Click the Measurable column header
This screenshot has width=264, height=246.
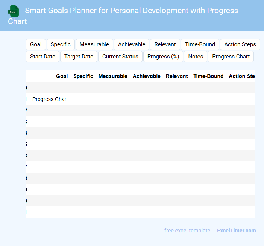point(113,76)
